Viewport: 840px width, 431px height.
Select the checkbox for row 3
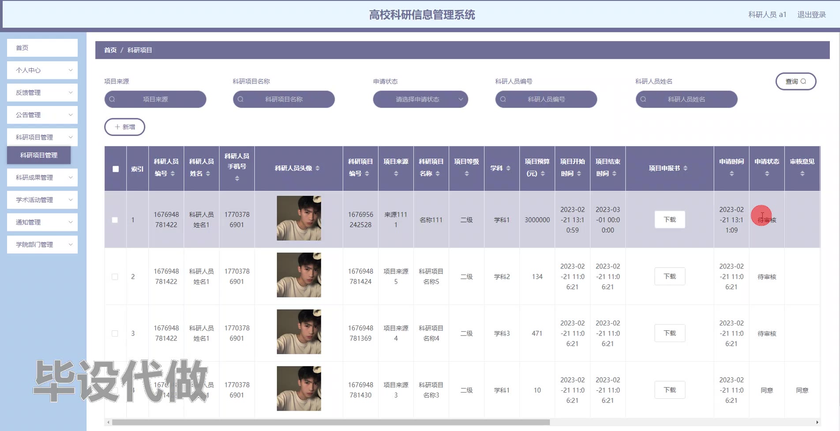click(115, 333)
